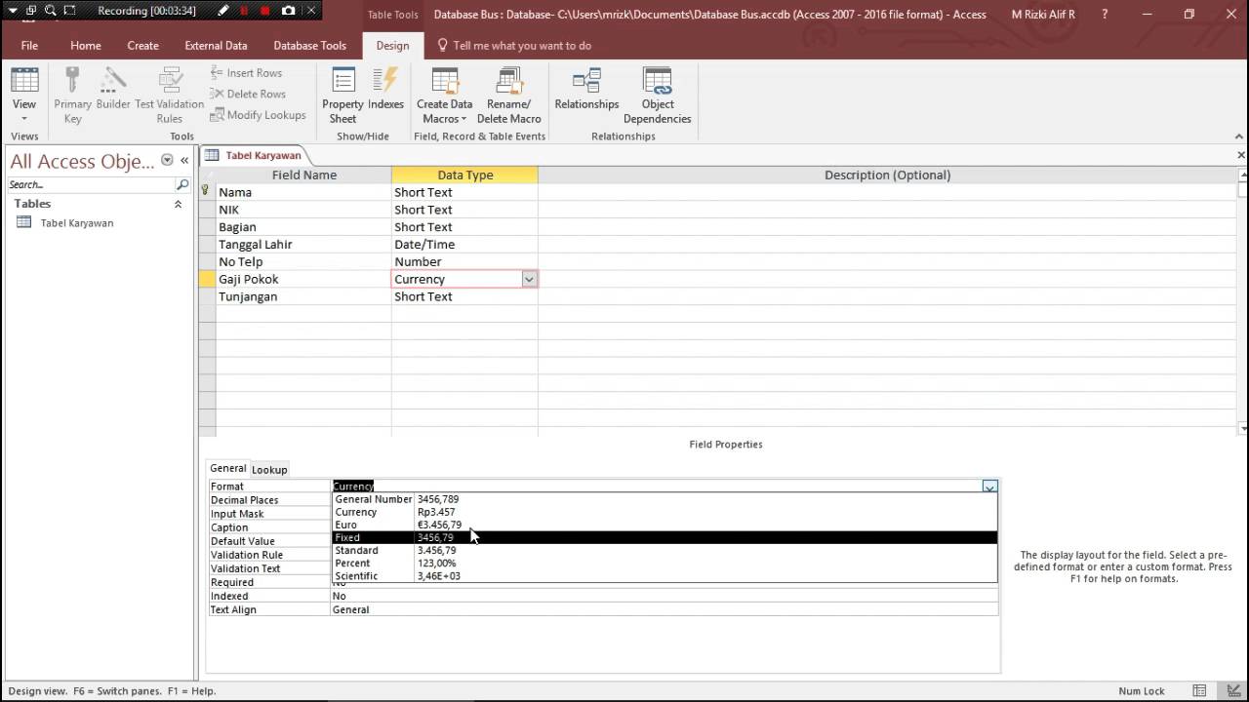Viewport: 1249px width, 702px height.
Task: Open the Help question mark
Action: [x=1105, y=15]
